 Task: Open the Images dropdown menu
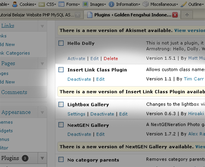click(x=98, y=5)
